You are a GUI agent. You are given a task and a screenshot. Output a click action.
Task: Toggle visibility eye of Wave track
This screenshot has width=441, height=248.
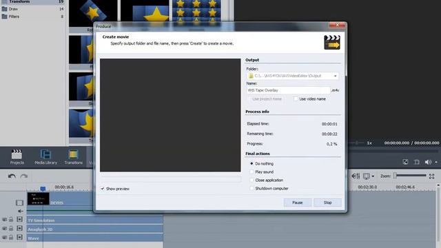(5, 238)
